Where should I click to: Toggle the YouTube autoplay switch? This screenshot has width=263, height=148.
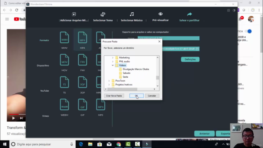coord(249,31)
